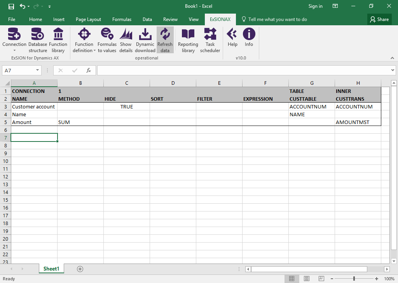Image resolution: width=398 pixels, height=283 pixels.
Task: Open the Reporting library
Action: 188,40
